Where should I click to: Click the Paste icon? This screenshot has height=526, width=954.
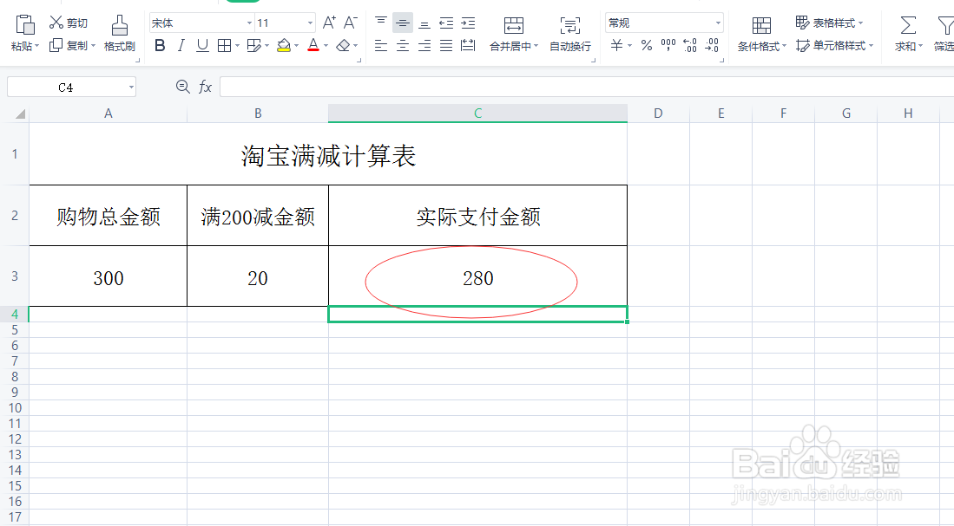coord(24,25)
